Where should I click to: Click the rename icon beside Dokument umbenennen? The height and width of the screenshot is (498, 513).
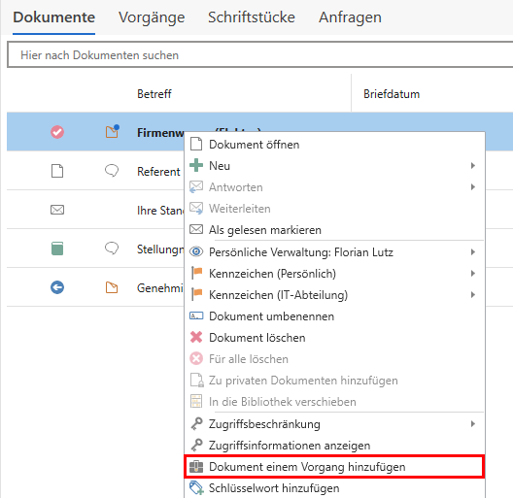(196, 315)
